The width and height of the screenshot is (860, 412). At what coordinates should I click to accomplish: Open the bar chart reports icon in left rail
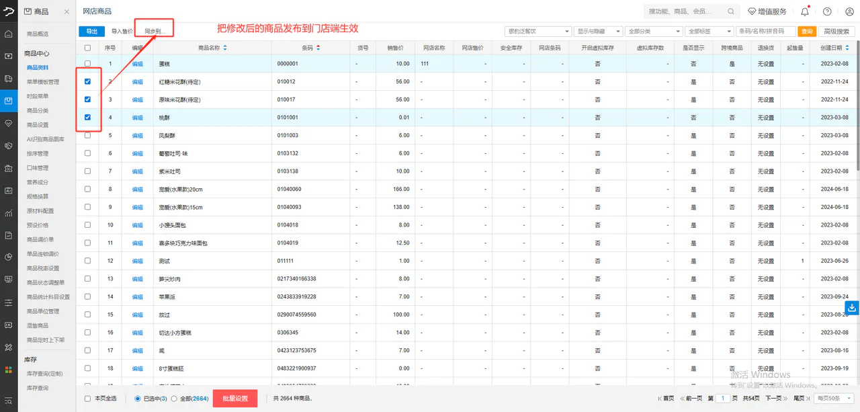tap(9, 213)
